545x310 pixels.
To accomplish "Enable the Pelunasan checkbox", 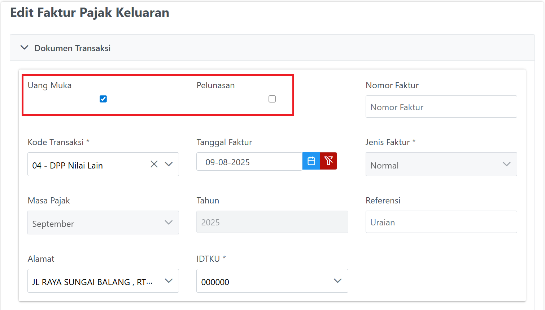I will click(x=272, y=99).
